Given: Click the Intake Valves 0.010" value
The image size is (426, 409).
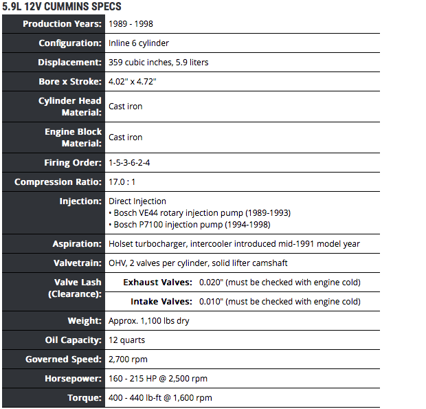Looking at the screenshot, I should coord(279,302).
